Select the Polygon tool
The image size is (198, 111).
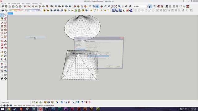click(6, 30)
